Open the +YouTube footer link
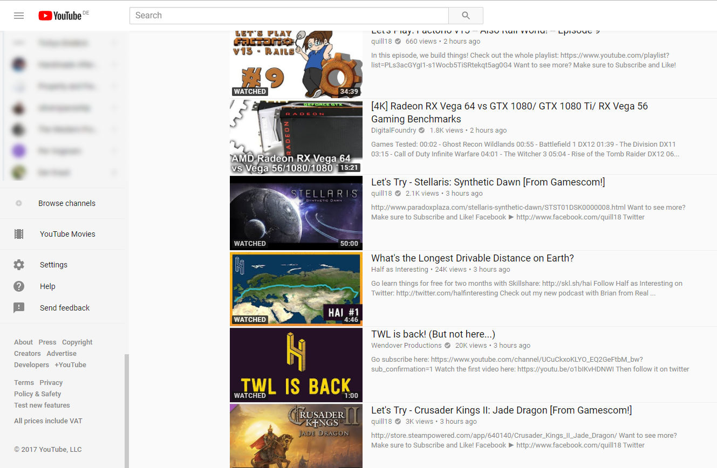The image size is (717, 468). (70, 365)
